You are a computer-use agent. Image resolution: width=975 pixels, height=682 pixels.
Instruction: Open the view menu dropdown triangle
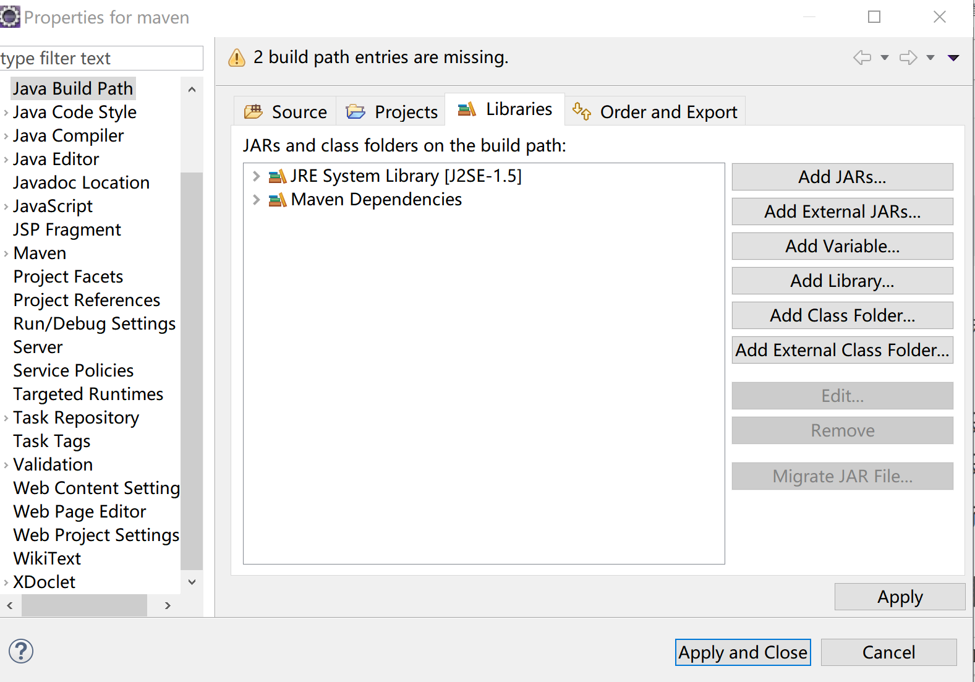tap(953, 58)
